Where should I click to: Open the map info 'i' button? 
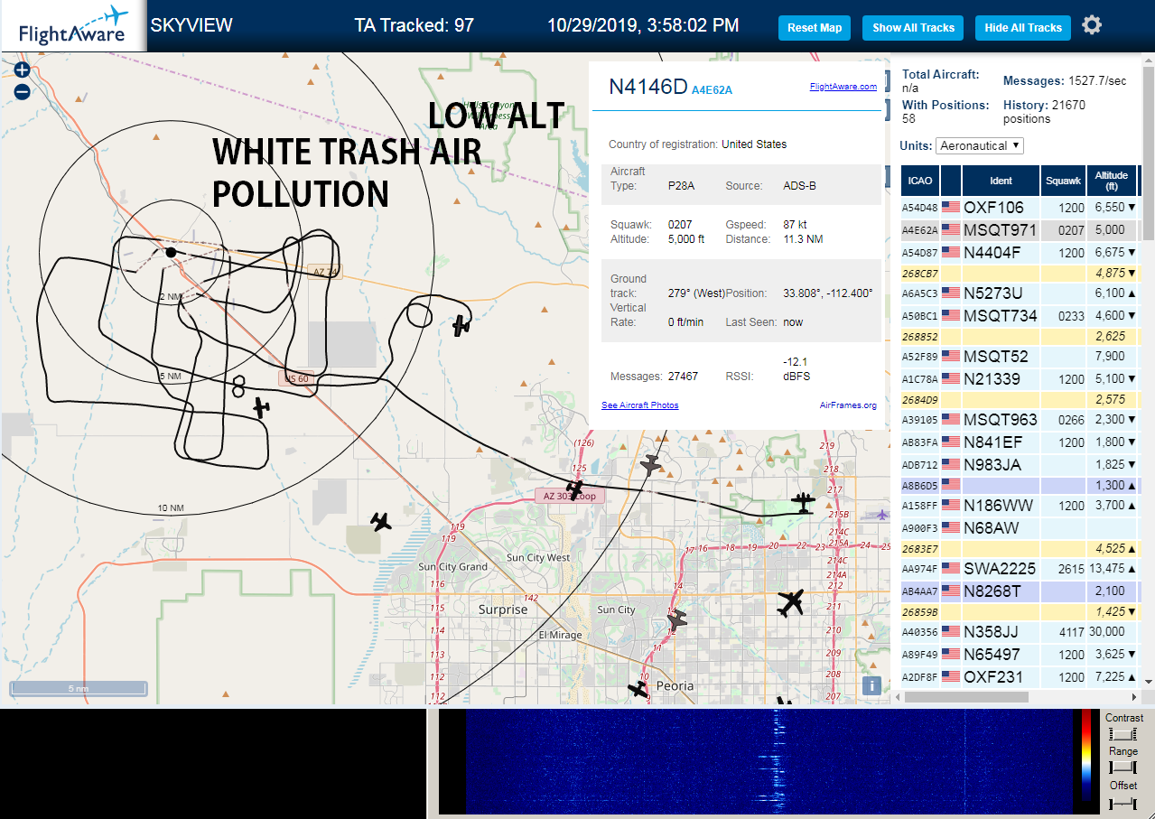[x=871, y=685]
